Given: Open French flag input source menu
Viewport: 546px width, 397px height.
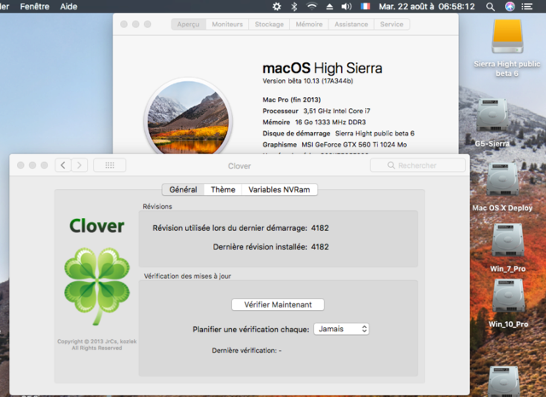Looking at the screenshot, I should pyautogui.click(x=365, y=6).
